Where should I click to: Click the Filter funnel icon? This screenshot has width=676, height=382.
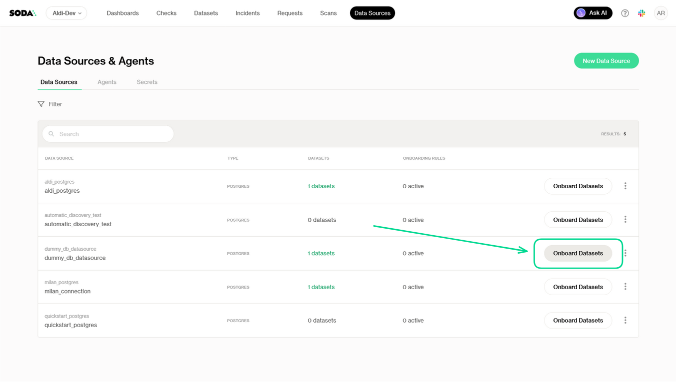point(41,104)
